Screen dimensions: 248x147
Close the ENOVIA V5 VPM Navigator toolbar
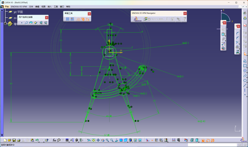[185, 13]
